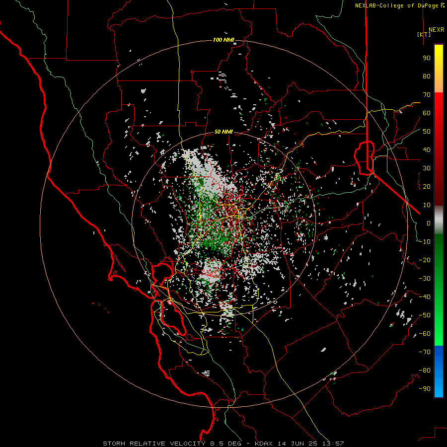447x447 pixels.
Task: Click the -80 knot scale label
Action: [x=425, y=371]
